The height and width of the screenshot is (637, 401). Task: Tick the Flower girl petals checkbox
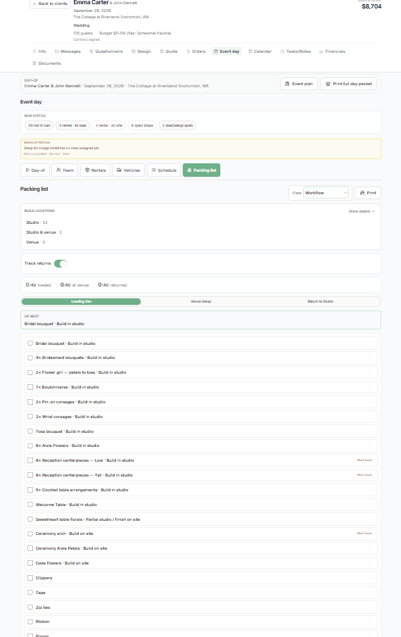pyautogui.click(x=30, y=372)
